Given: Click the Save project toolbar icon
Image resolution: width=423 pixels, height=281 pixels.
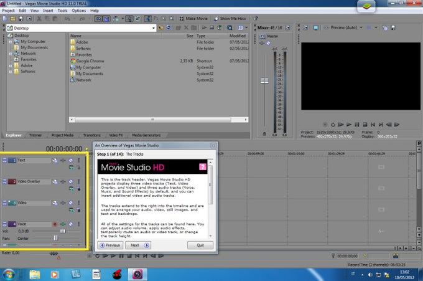Looking at the screenshot, I should pyautogui.click(x=21, y=19).
